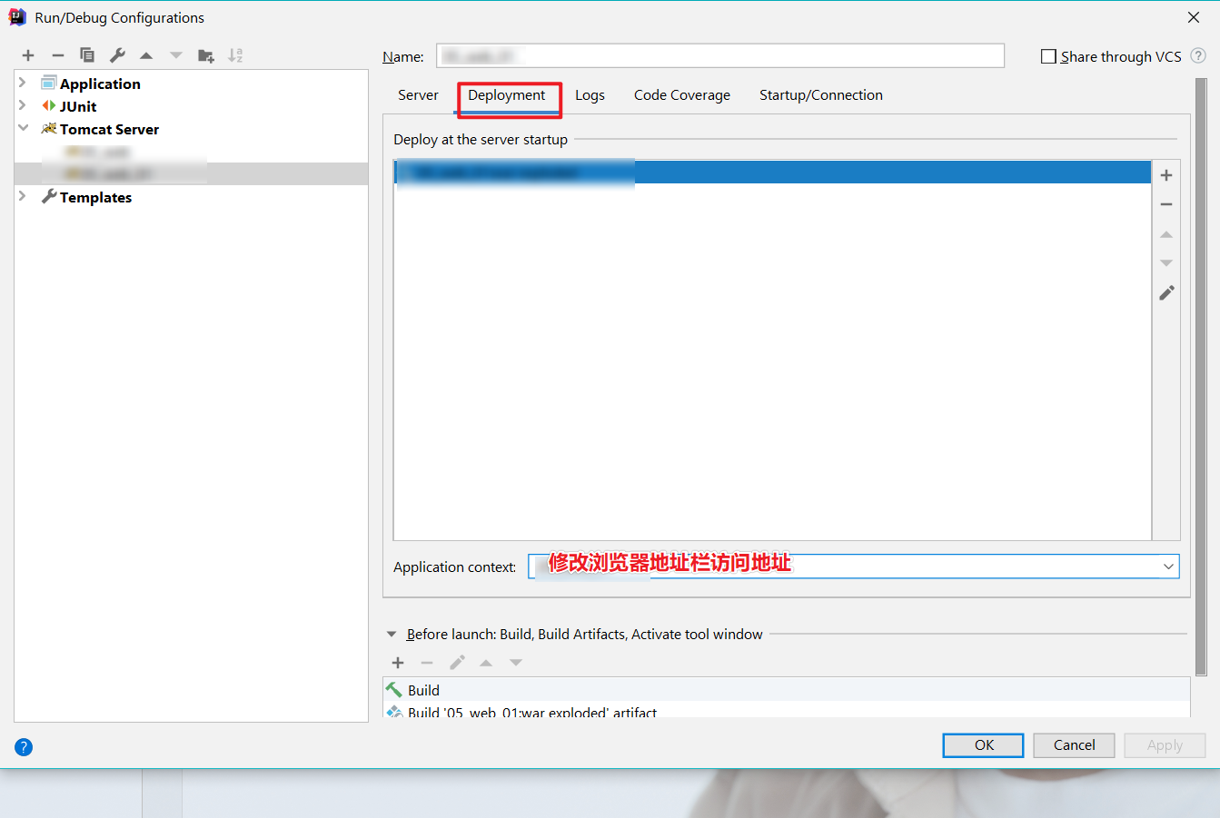Image resolution: width=1220 pixels, height=818 pixels.
Task: Add deployment artifact with plus icon
Action: pyautogui.click(x=1166, y=175)
